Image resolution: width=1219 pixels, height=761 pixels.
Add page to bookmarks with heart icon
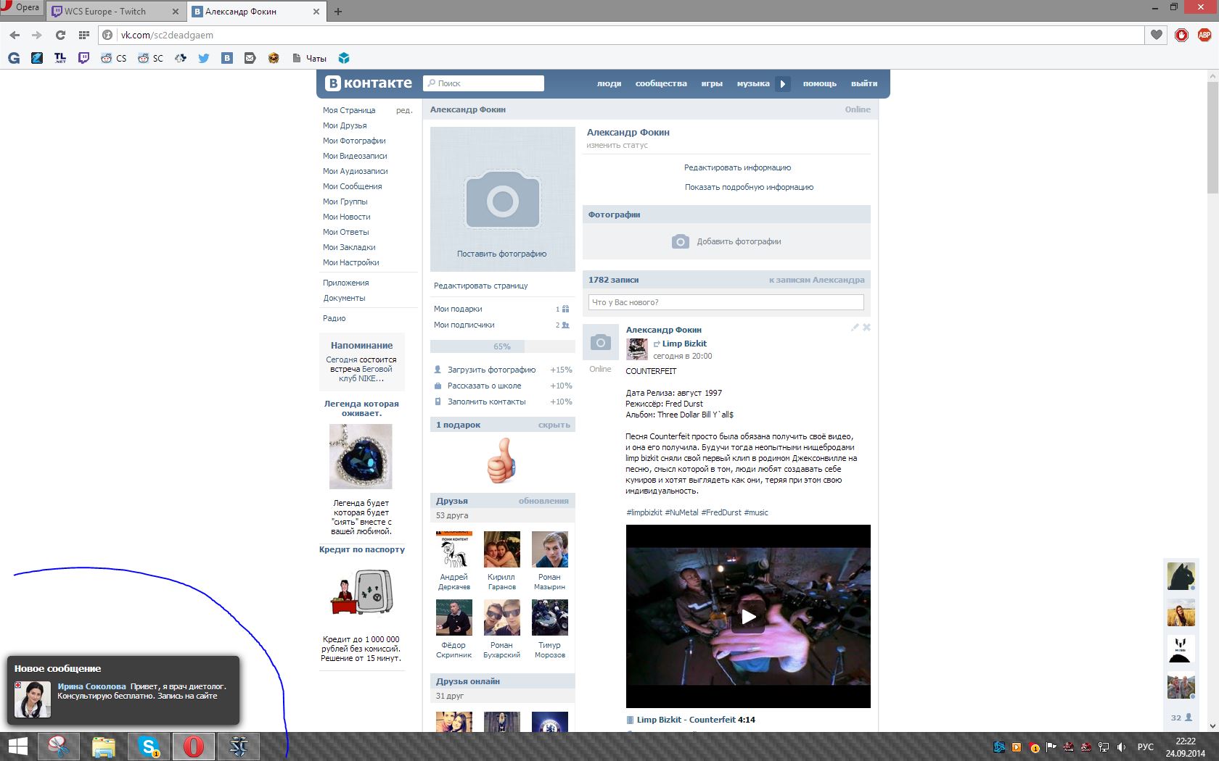click(x=1157, y=35)
